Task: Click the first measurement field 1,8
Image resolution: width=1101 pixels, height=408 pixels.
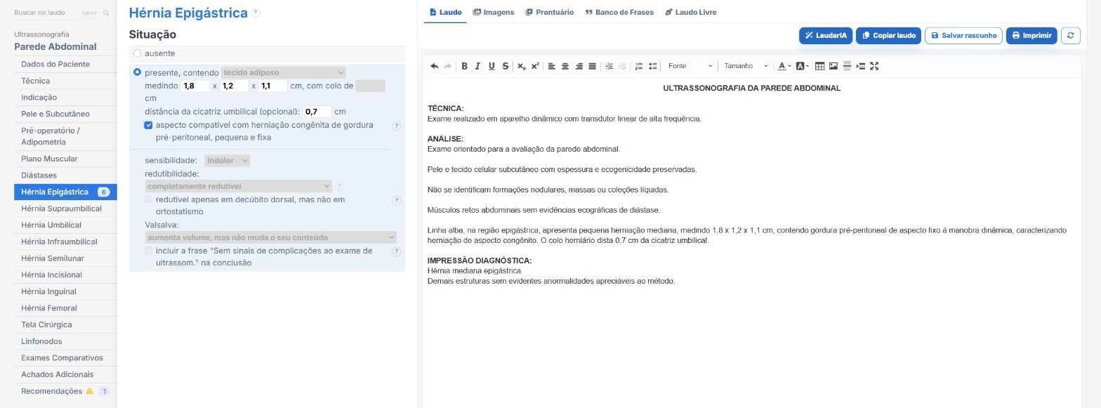Action: tap(195, 86)
